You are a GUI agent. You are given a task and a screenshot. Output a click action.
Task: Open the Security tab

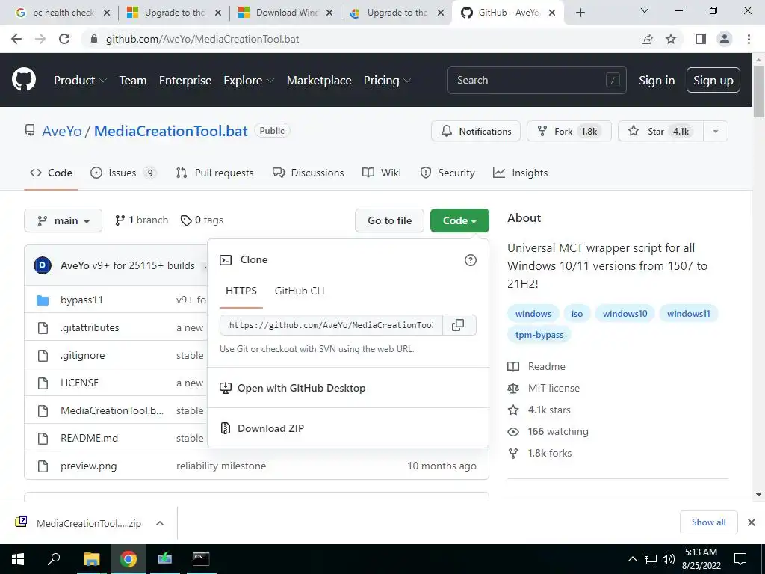447,173
